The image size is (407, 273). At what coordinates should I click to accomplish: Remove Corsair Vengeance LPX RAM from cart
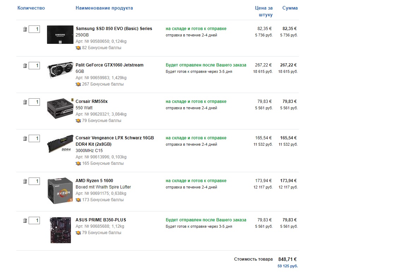(25, 138)
